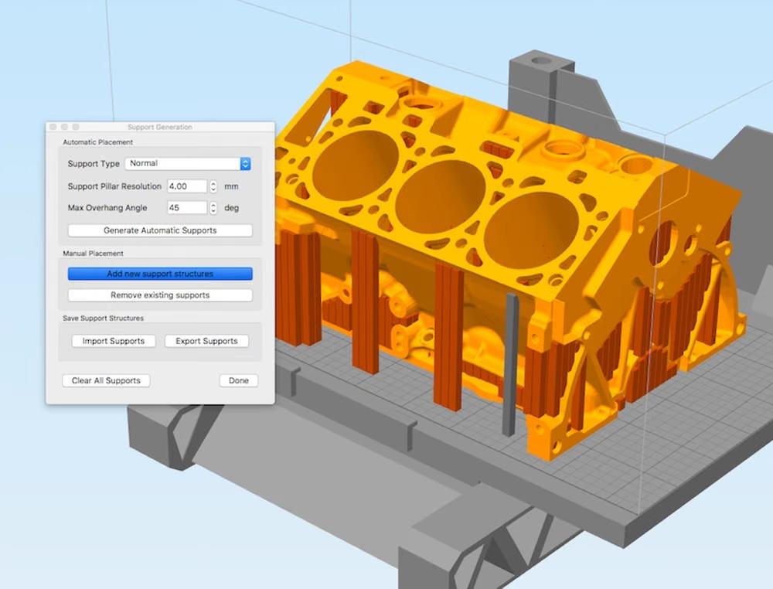This screenshot has height=589, width=773.
Task: Click Import Supports
Action: [113, 341]
